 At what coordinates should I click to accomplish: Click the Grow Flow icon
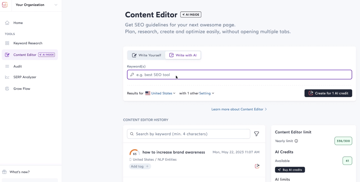tap(7, 89)
